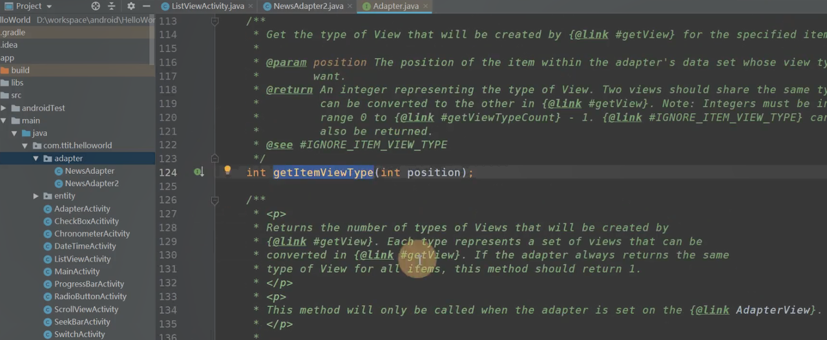Click the fold marker at line 123
Screen dimensions: 827x340
[215, 158]
